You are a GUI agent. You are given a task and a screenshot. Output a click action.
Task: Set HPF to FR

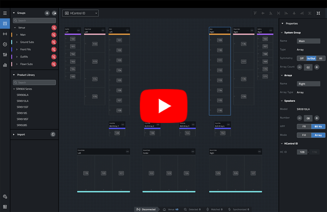point(304,127)
